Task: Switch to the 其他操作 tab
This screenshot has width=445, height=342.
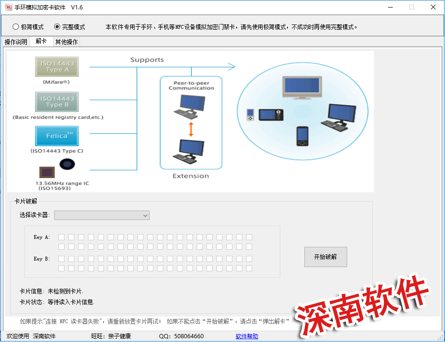Action: (66, 42)
